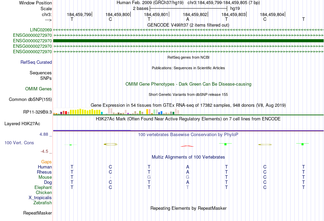Click the Gaps row label
324x221 pixels.
point(46,162)
